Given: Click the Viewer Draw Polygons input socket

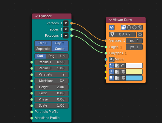Looking at the screenshot, I should pos(106,53).
